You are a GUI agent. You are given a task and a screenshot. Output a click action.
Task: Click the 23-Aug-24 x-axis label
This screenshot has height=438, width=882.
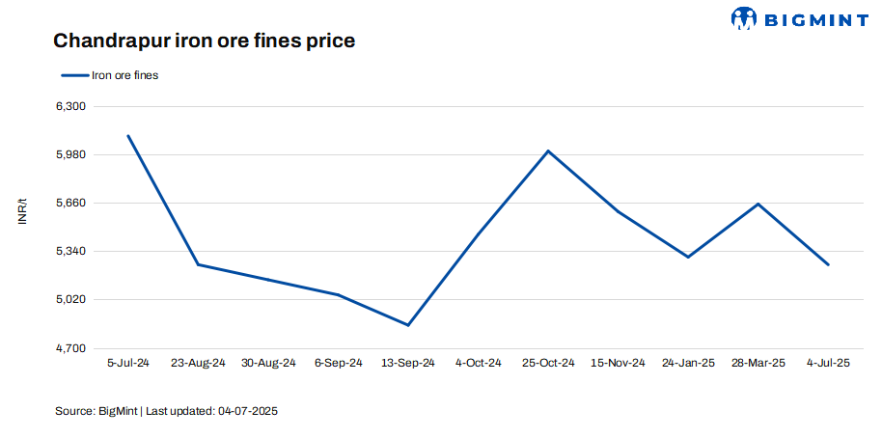click(198, 363)
